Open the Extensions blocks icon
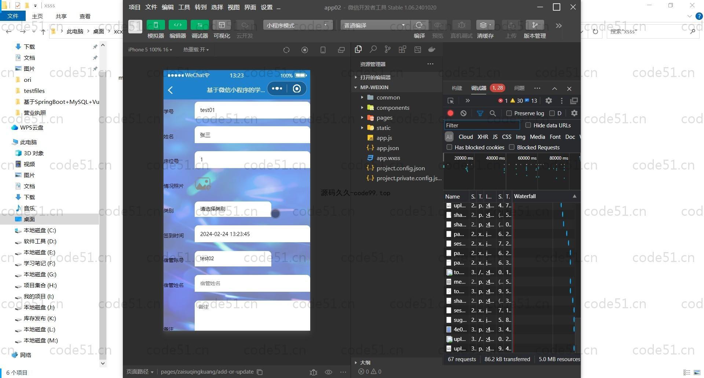Screen dimensions: 704x378 tap(402, 49)
